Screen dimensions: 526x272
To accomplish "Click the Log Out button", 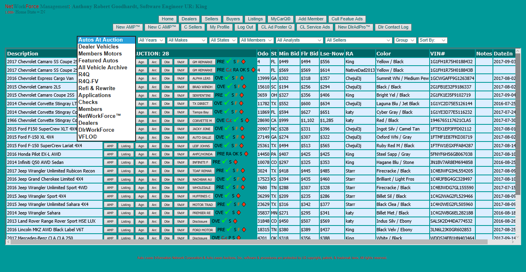I will click(x=245, y=27).
